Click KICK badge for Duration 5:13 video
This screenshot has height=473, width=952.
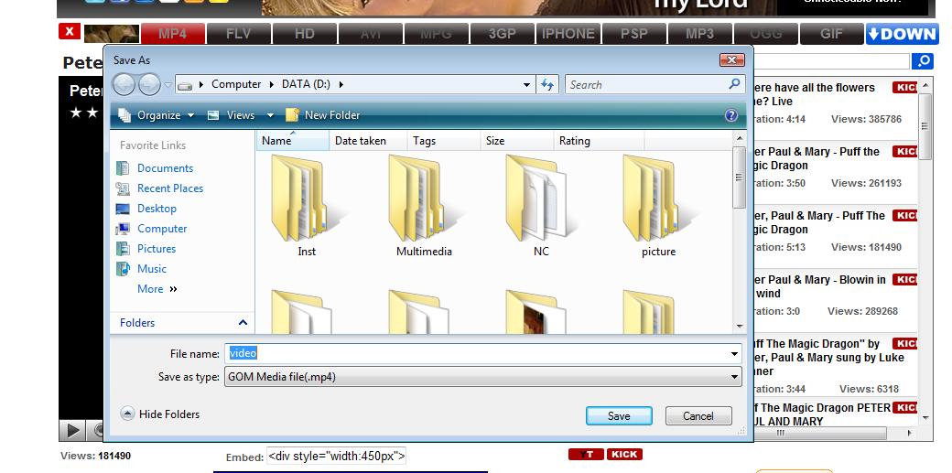(904, 216)
